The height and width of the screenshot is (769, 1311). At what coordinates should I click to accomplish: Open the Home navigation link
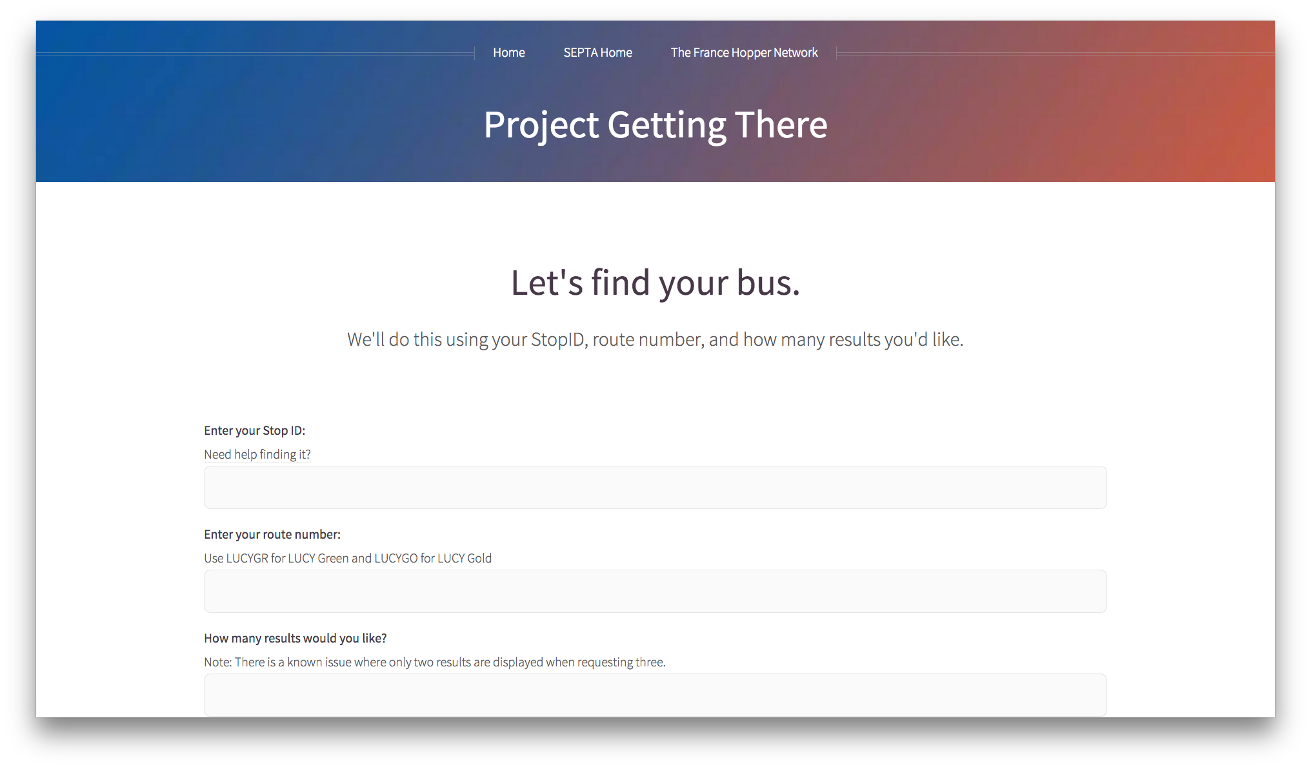click(508, 53)
